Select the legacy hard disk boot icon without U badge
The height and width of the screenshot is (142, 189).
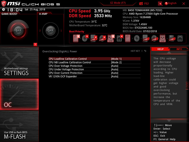(x=128, y=38)
